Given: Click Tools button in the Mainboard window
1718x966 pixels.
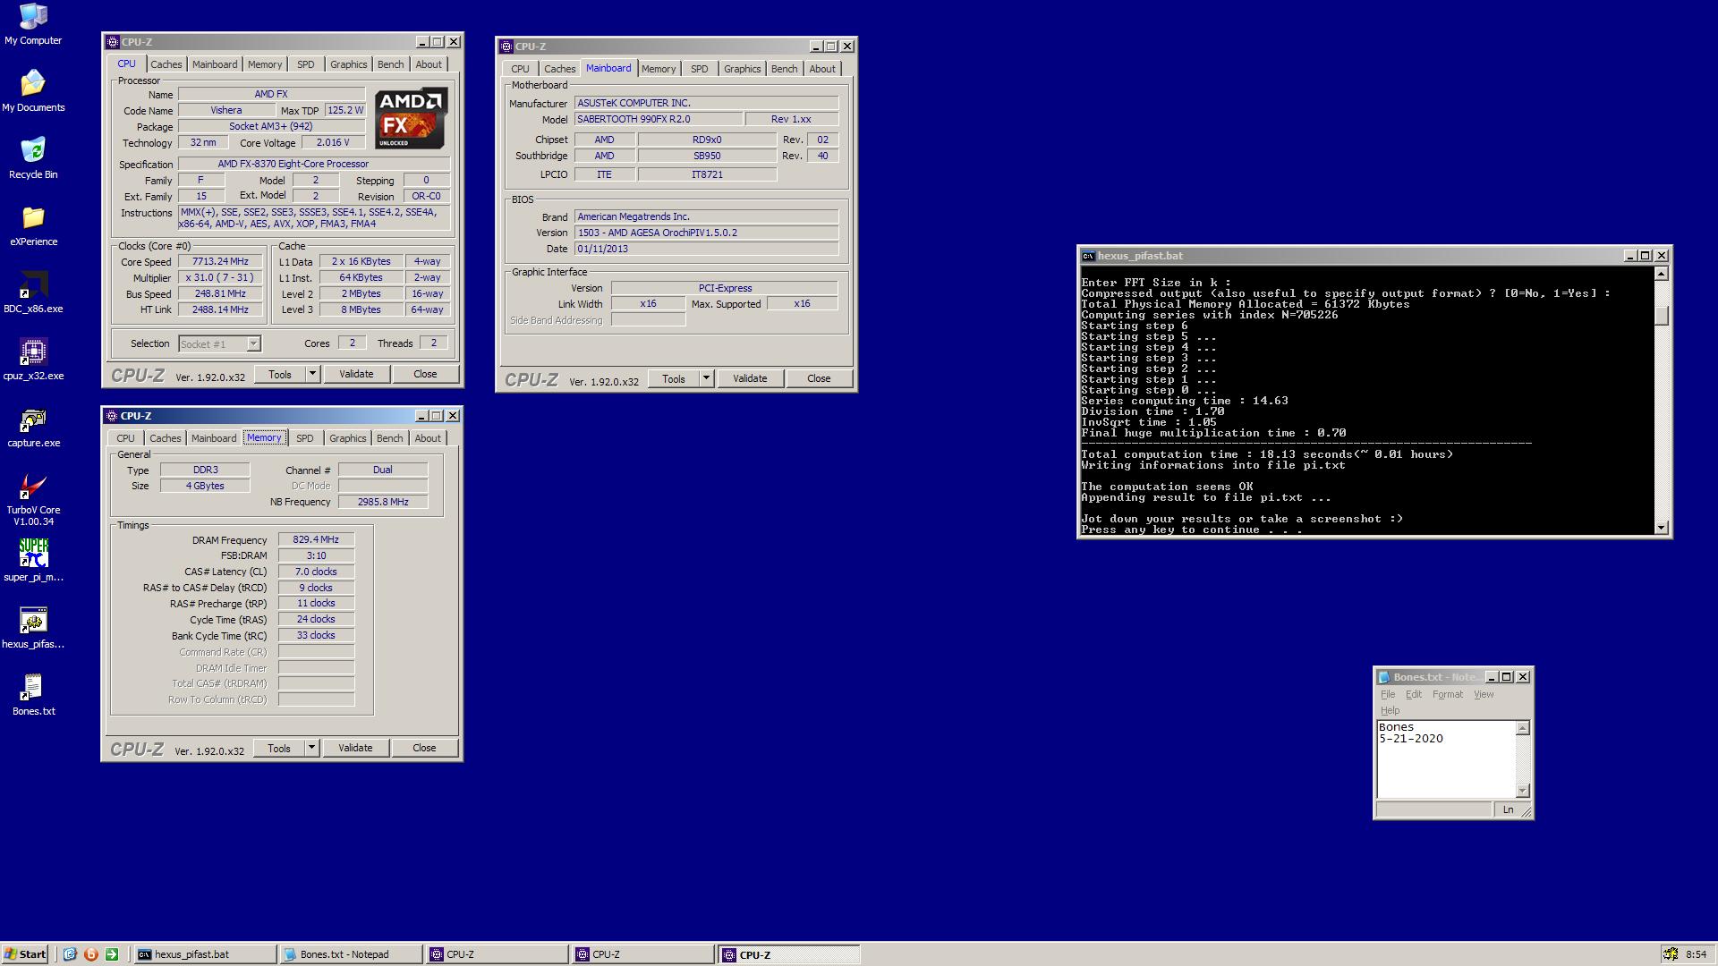Looking at the screenshot, I should pyautogui.click(x=674, y=379).
